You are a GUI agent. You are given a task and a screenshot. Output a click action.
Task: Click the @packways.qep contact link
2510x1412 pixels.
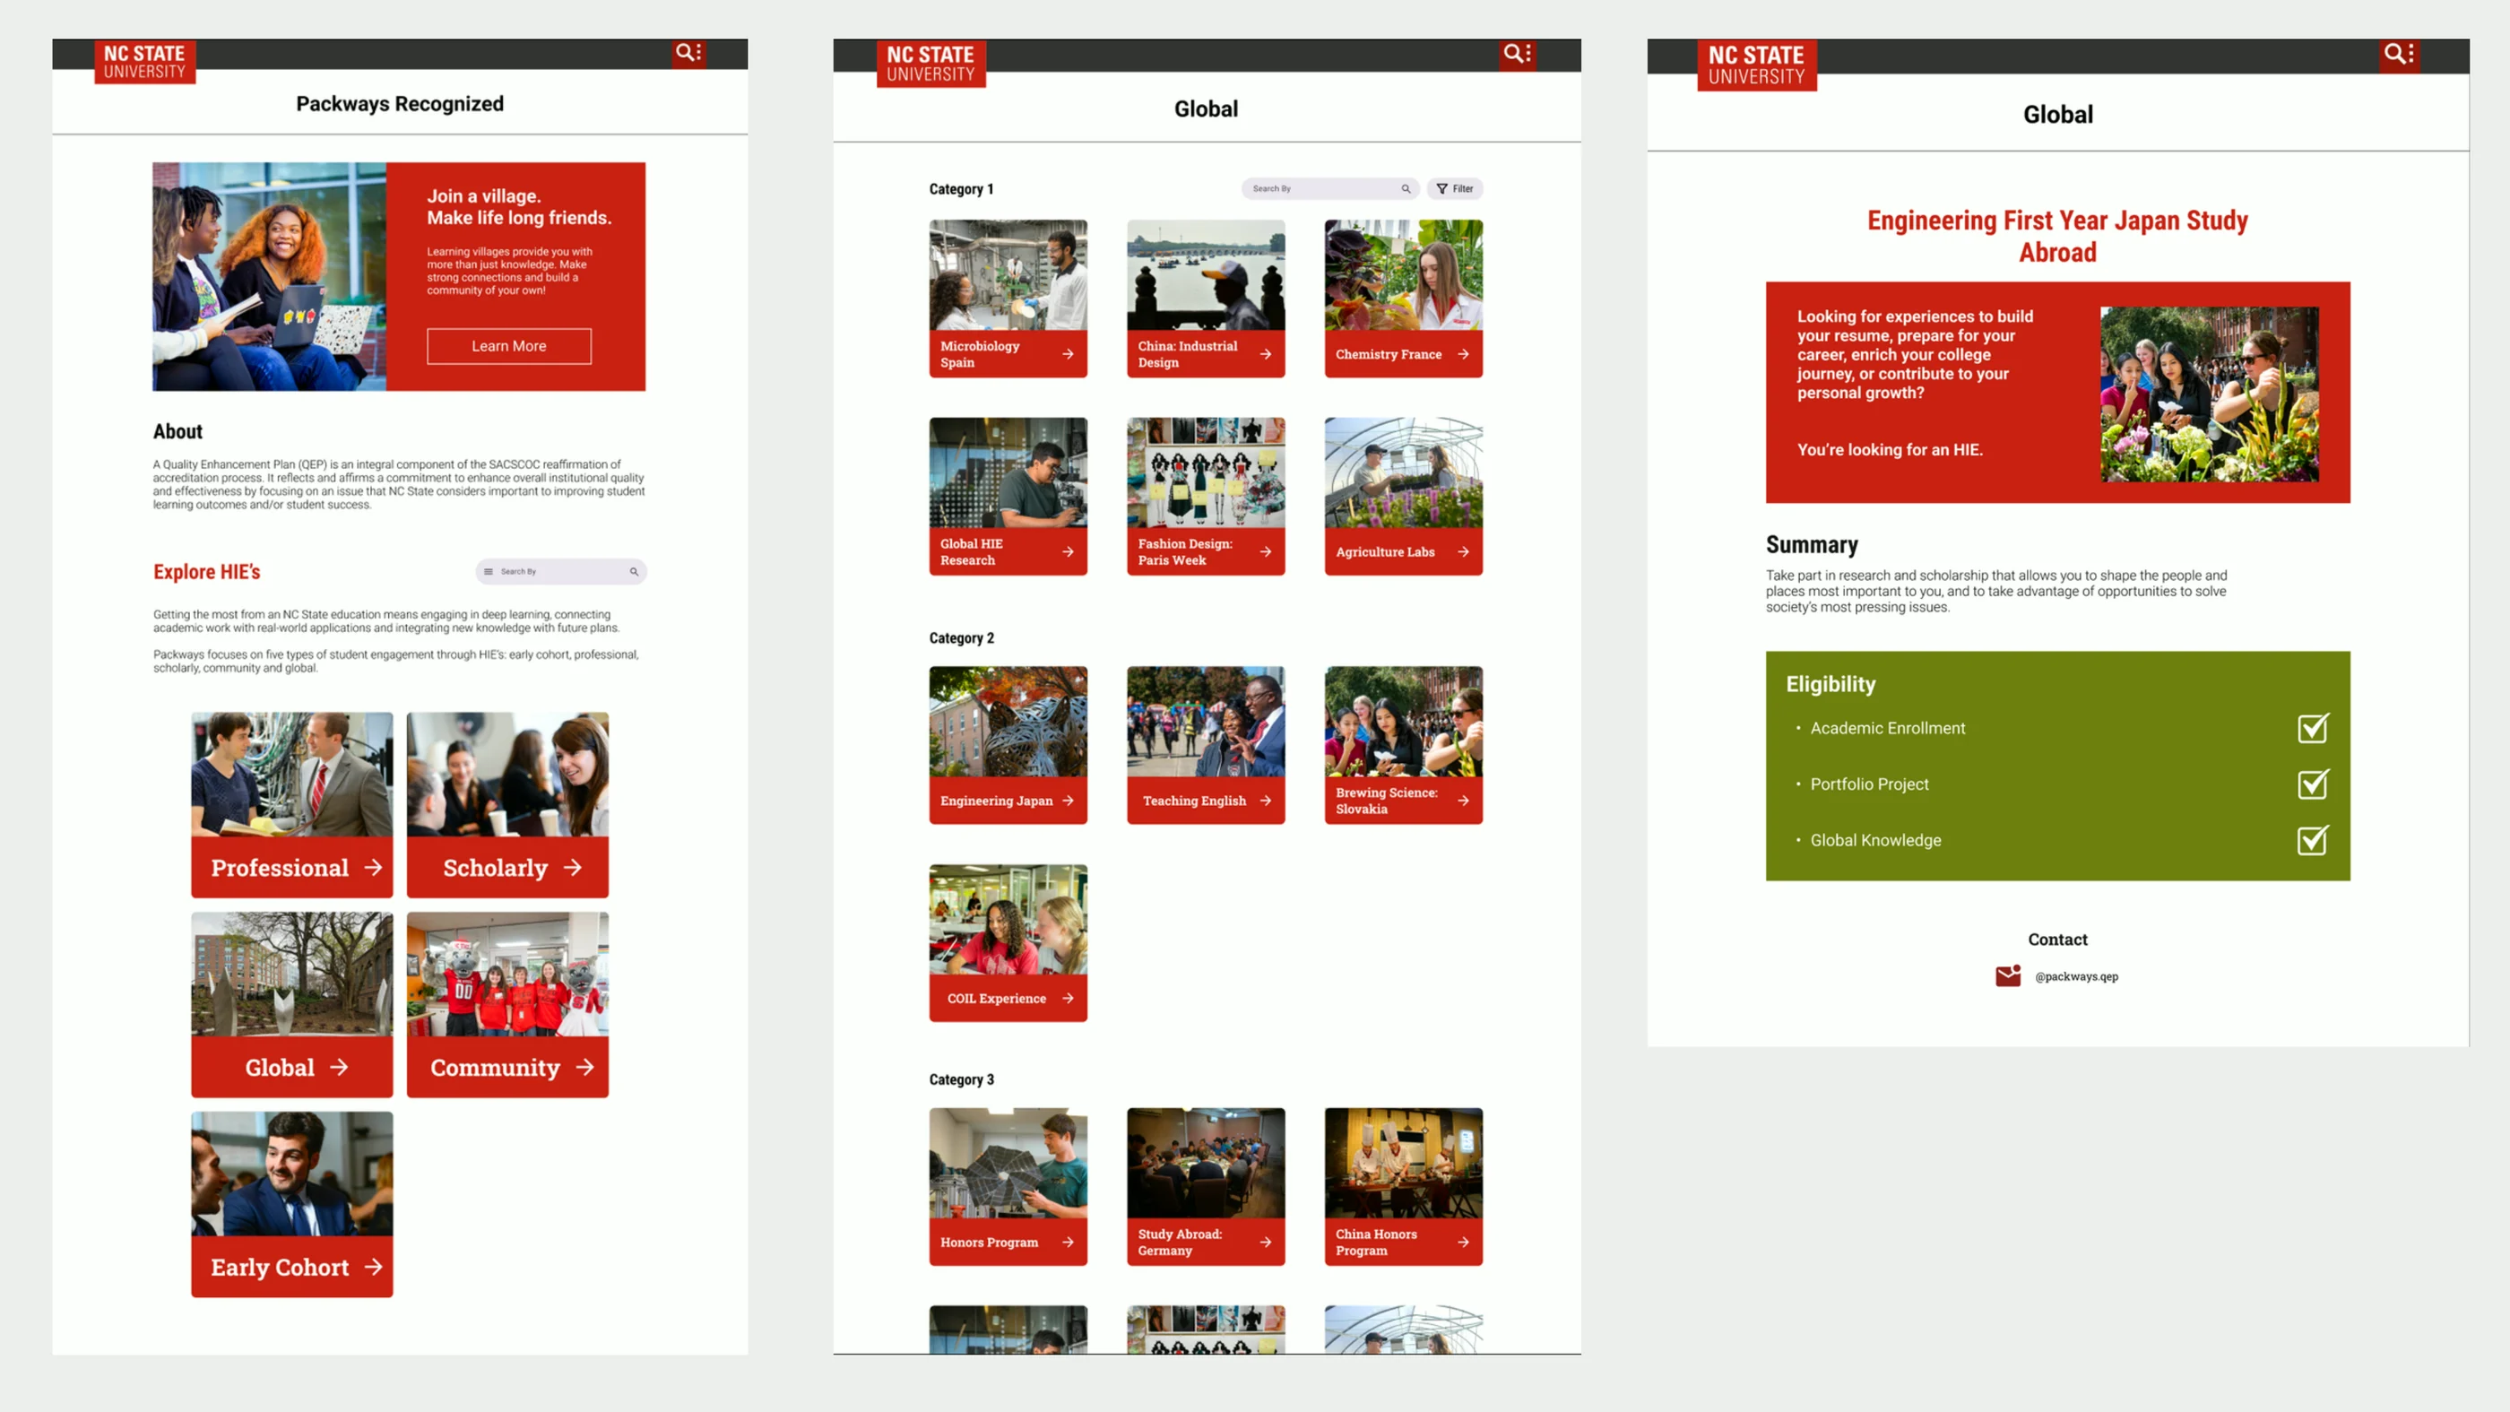pos(2075,976)
